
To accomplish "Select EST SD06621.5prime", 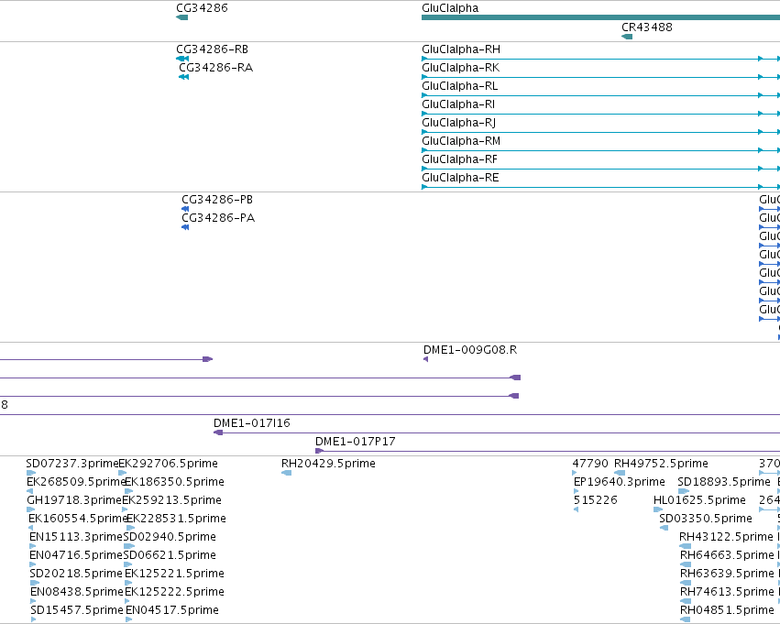I will pos(170,555).
